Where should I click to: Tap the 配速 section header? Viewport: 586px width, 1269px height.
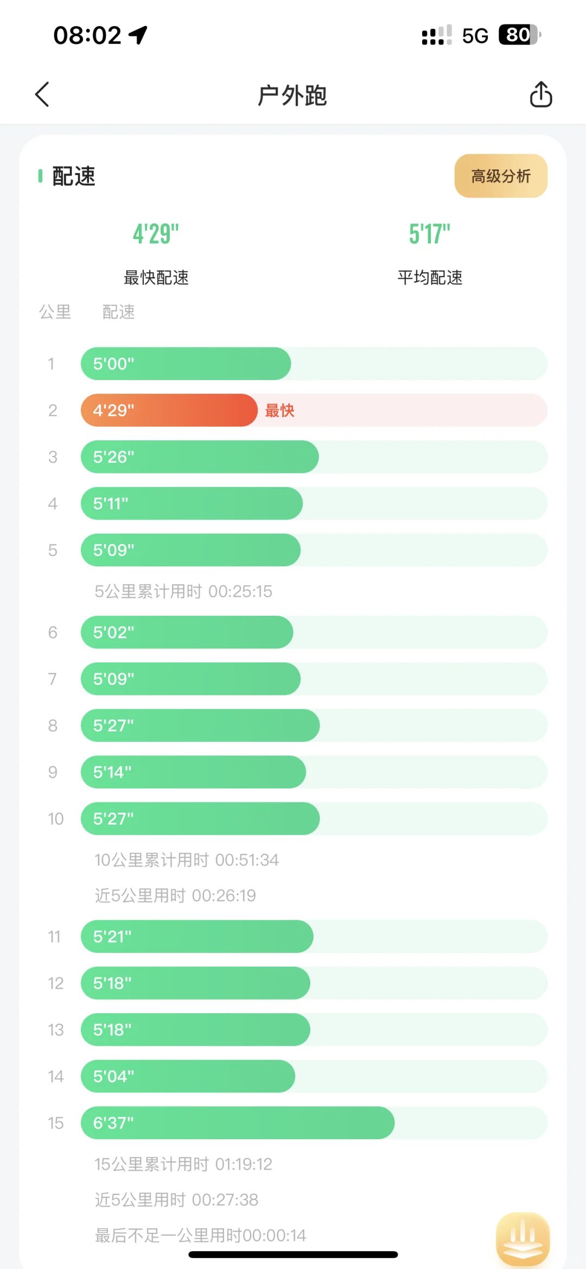coord(74,176)
